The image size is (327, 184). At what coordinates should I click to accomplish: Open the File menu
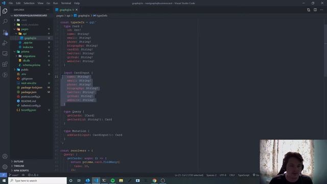(x=11, y=3)
